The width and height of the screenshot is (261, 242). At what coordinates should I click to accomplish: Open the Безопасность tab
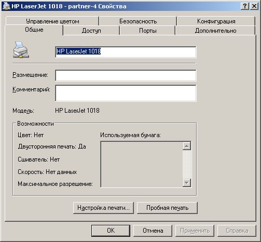pyautogui.click(x=138, y=21)
